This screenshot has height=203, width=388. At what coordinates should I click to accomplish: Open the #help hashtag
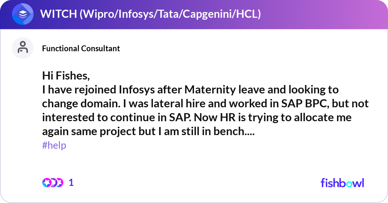click(54, 145)
